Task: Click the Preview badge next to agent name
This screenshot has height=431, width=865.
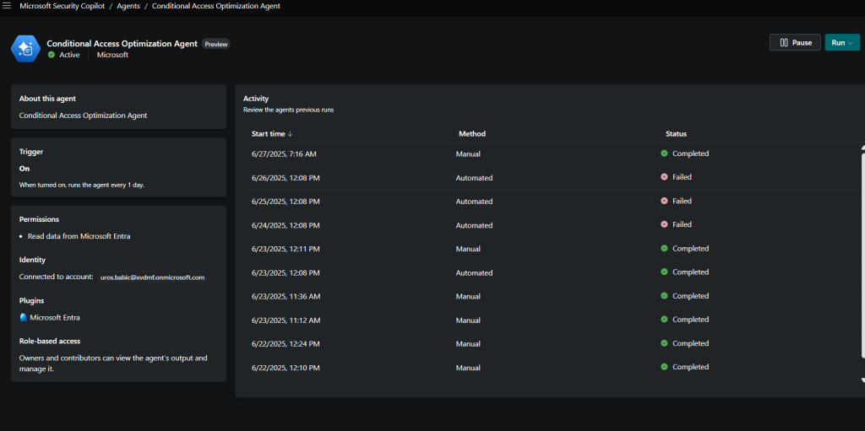Action: 215,44
